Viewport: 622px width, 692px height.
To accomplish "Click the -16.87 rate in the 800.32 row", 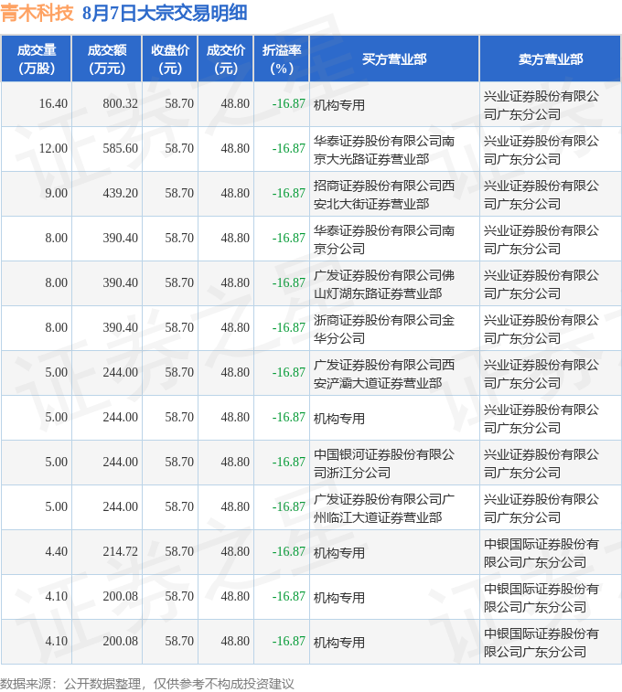I will [289, 103].
